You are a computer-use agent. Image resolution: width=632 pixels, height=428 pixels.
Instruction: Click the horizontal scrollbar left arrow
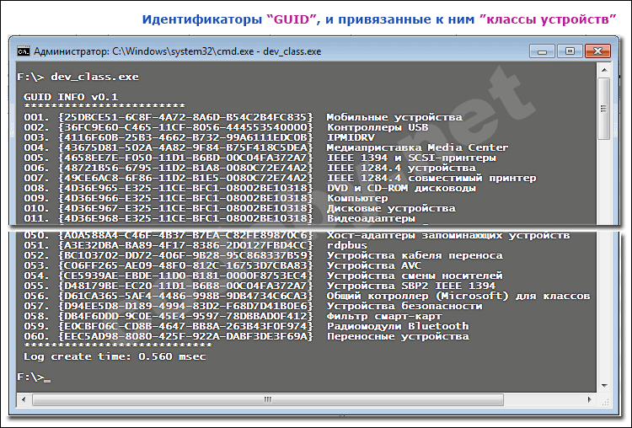[x=24, y=400]
